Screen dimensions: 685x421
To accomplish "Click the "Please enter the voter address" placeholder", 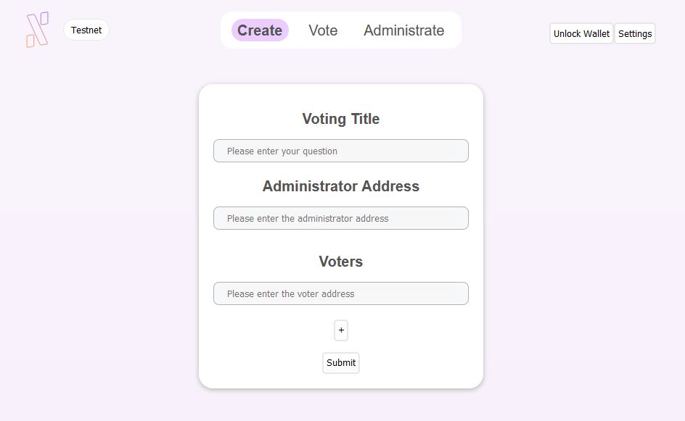I will click(290, 293).
